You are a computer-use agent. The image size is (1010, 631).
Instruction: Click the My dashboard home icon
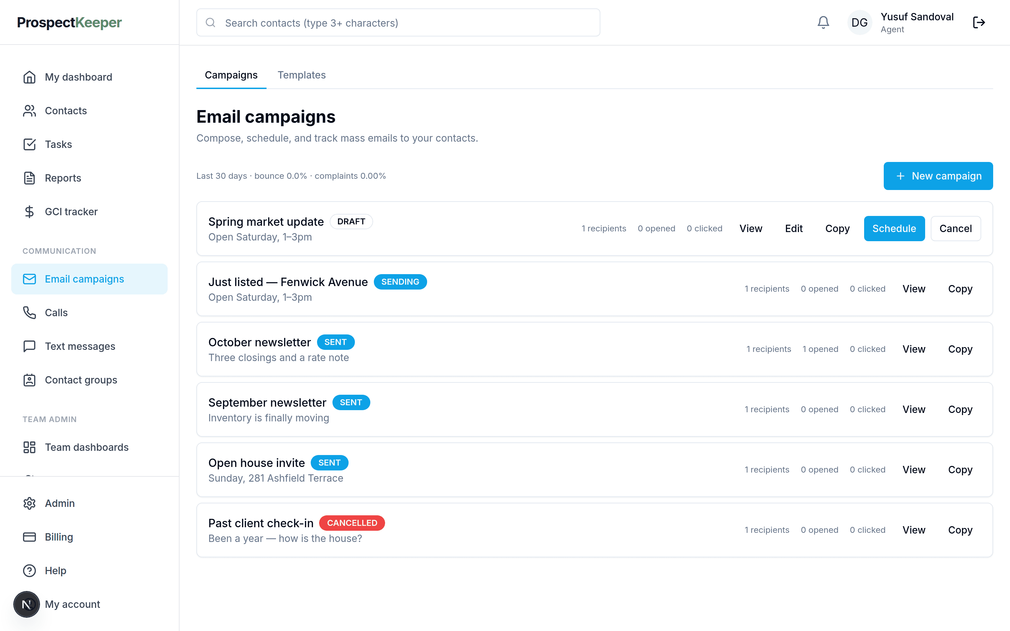point(29,77)
